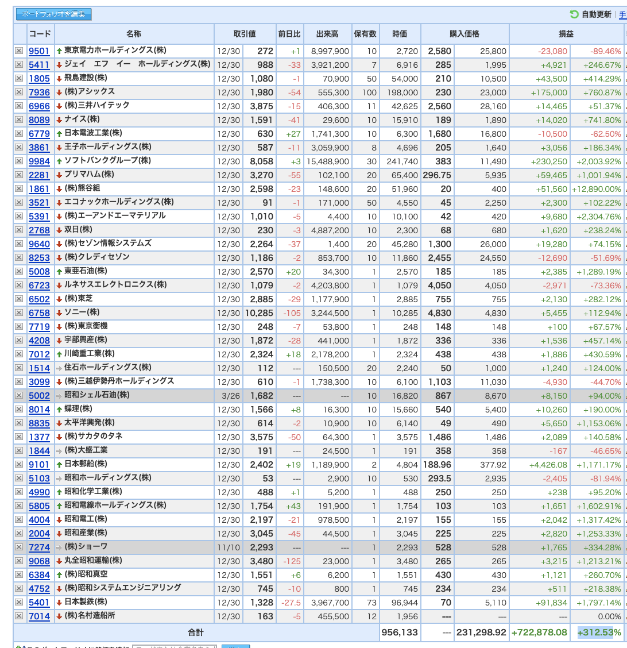Click the 損益 column header
Image resolution: width=627 pixels, height=648 pixels.
tap(566, 34)
